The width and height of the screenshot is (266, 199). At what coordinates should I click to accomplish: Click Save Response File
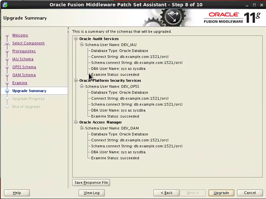91,183
